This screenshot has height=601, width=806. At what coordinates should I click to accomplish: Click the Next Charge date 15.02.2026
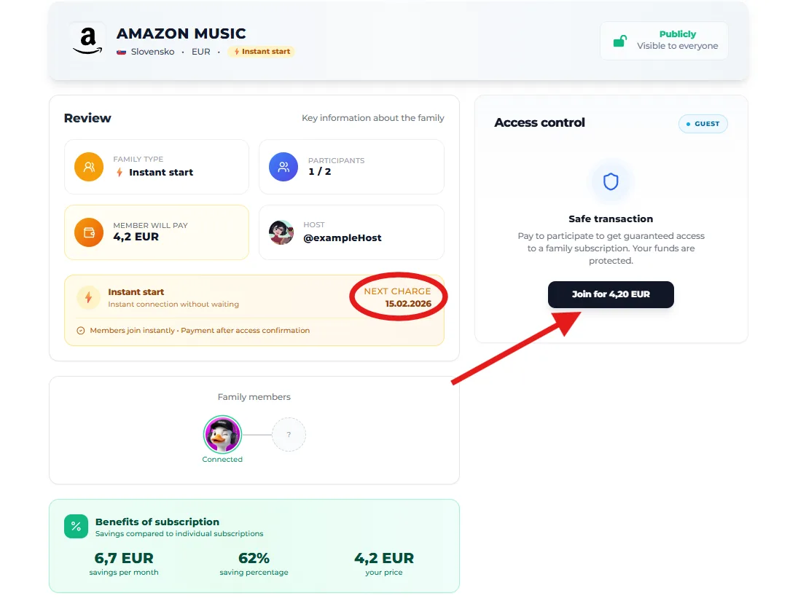tap(408, 303)
